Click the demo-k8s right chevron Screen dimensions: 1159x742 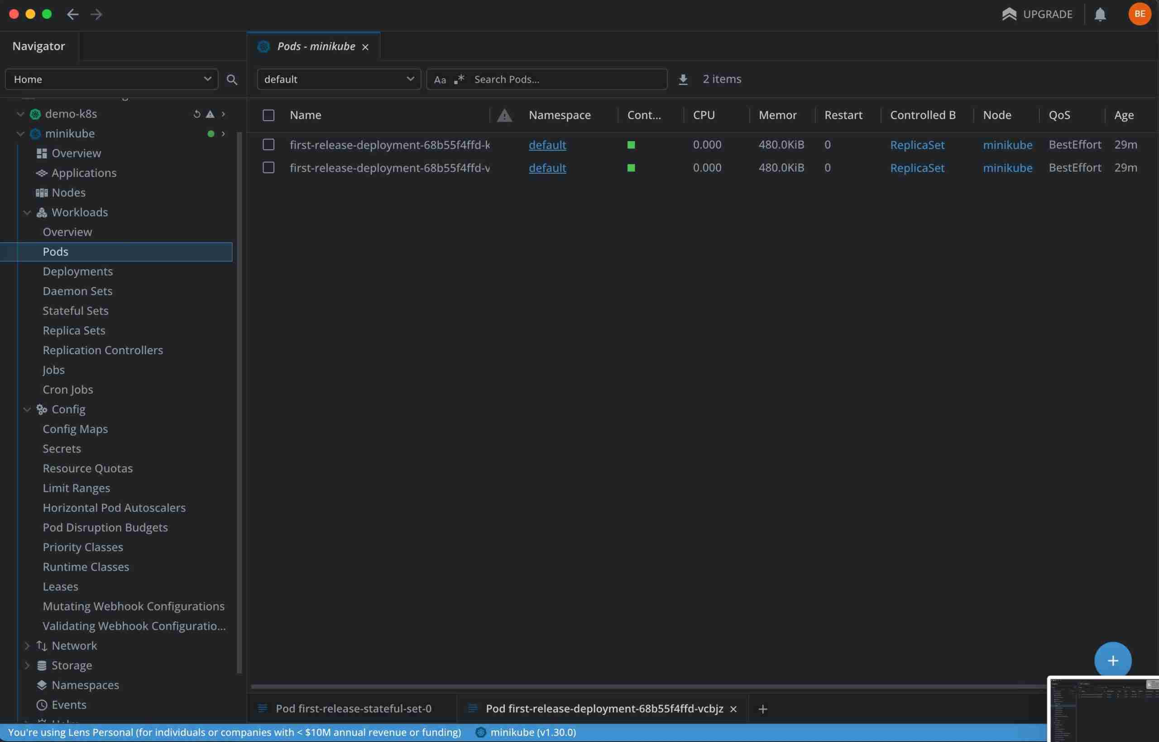[x=223, y=114]
